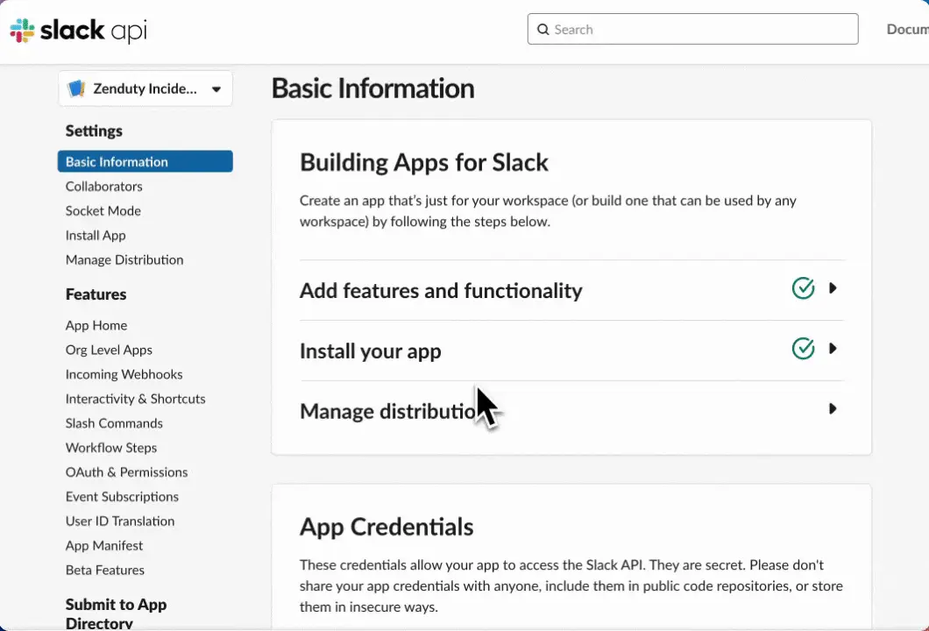Click the Building Apps for Slack heading

[423, 162]
